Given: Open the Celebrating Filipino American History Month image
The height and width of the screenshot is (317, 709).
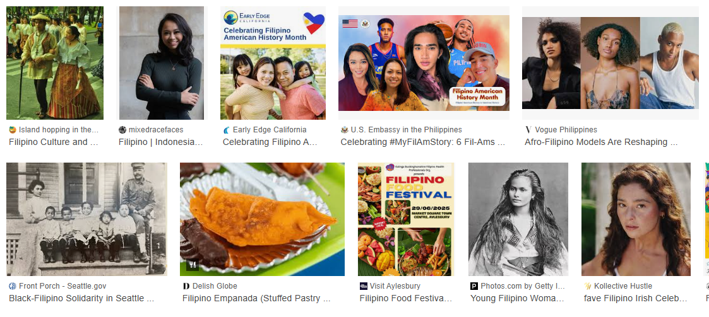Looking at the screenshot, I should [x=273, y=63].
